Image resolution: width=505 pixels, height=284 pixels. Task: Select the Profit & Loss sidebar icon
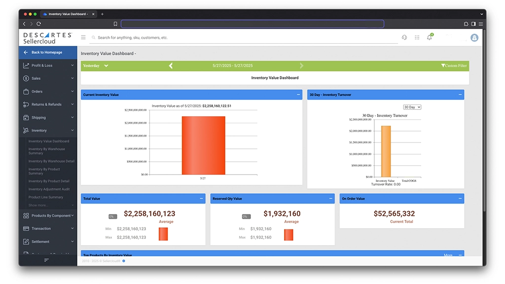pyautogui.click(x=26, y=65)
